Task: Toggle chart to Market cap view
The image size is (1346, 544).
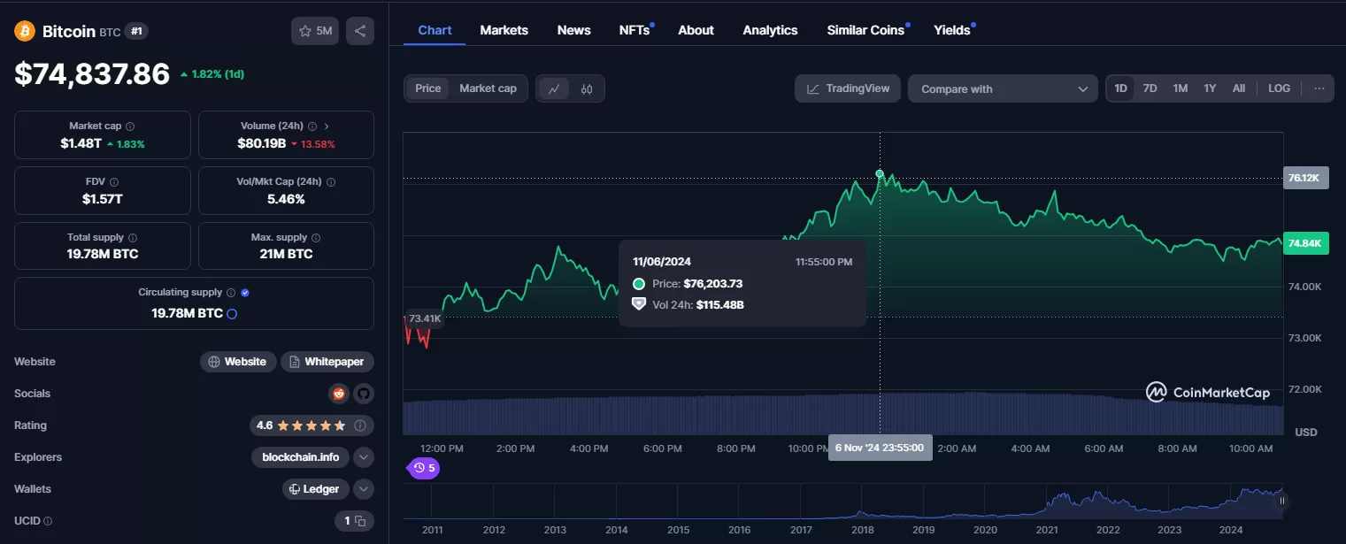Action: (488, 88)
